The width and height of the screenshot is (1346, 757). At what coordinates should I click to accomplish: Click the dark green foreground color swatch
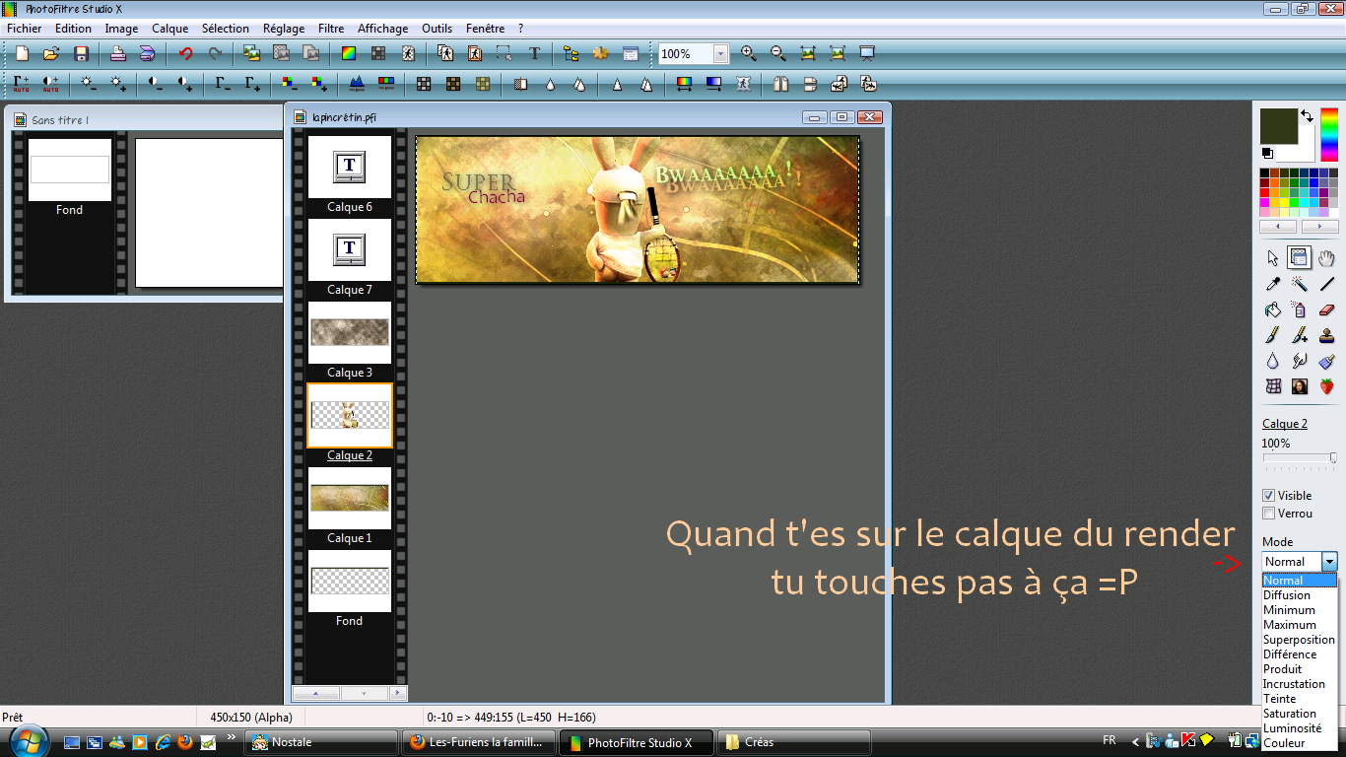[1280, 126]
